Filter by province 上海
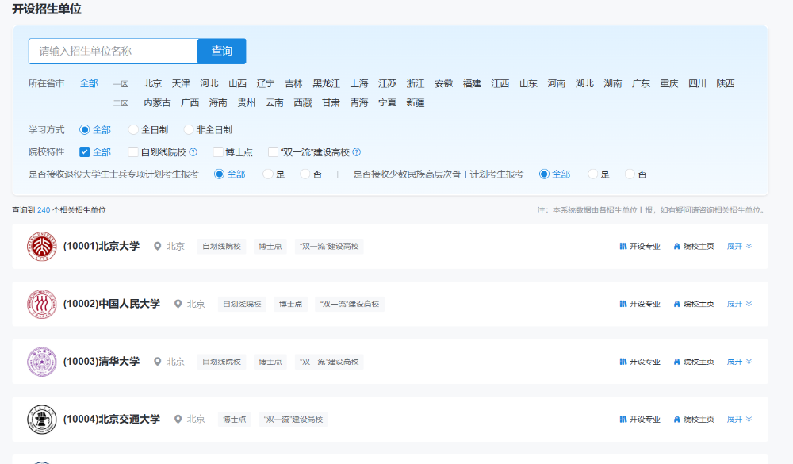This screenshot has height=464, width=793. pos(359,83)
